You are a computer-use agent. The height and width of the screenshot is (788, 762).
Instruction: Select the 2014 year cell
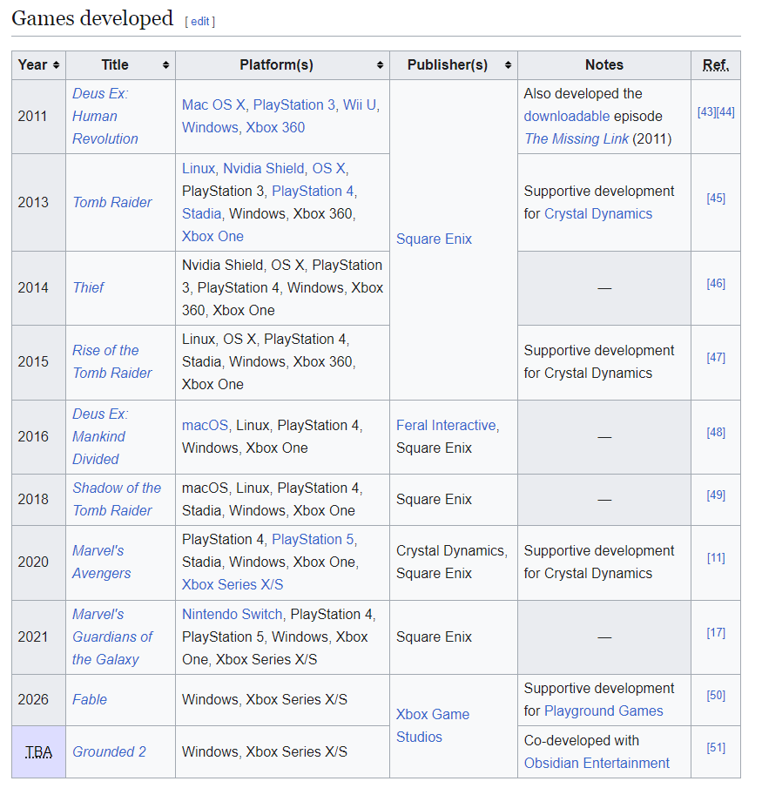click(x=38, y=288)
